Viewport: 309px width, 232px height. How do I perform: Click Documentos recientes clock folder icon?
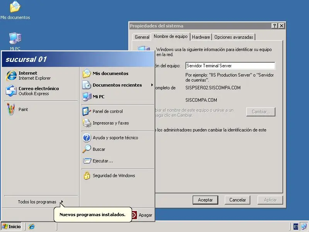[87, 85]
